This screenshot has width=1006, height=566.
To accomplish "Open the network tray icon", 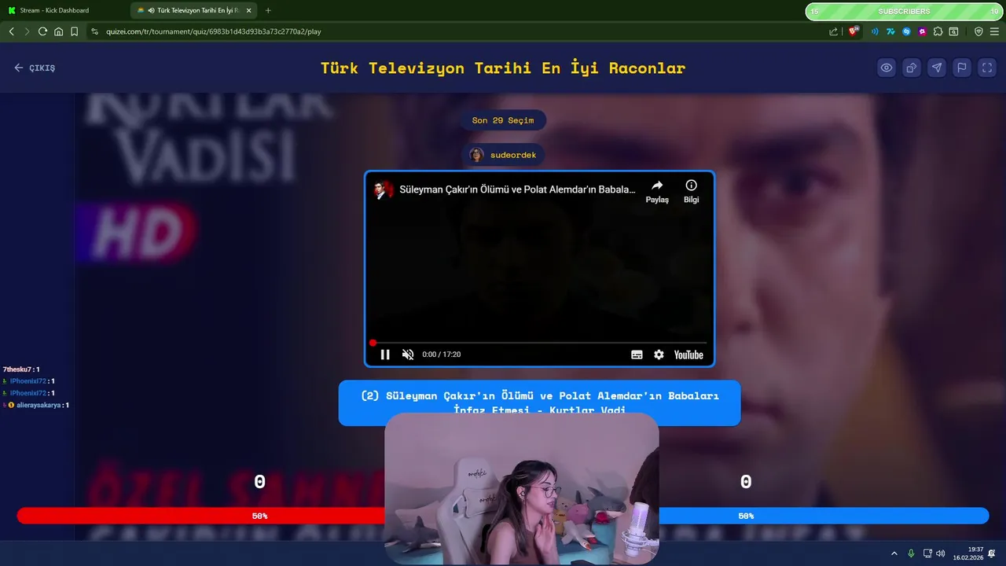I will click(x=927, y=553).
